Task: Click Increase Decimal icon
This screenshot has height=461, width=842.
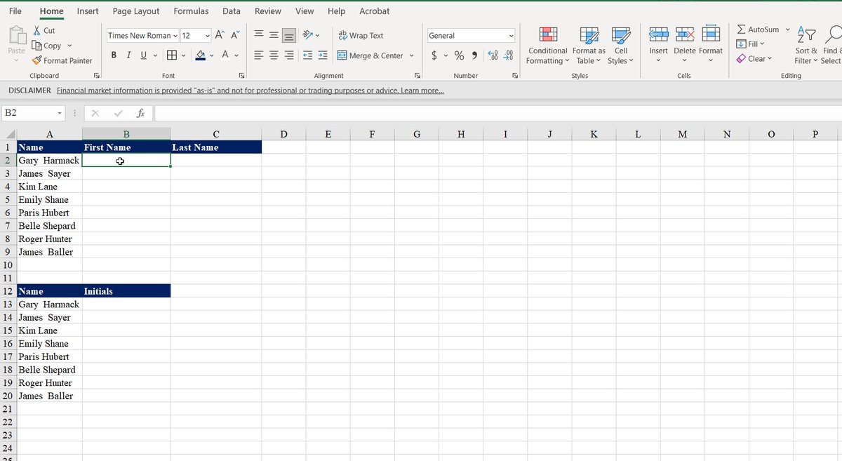Action: (x=493, y=55)
